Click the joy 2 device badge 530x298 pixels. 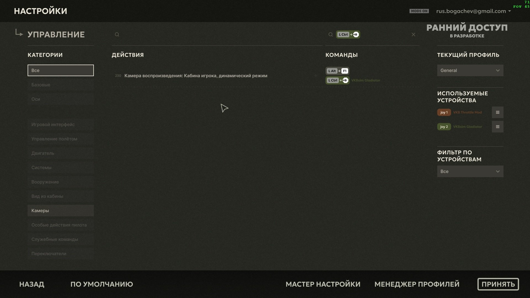click(444, 127)
